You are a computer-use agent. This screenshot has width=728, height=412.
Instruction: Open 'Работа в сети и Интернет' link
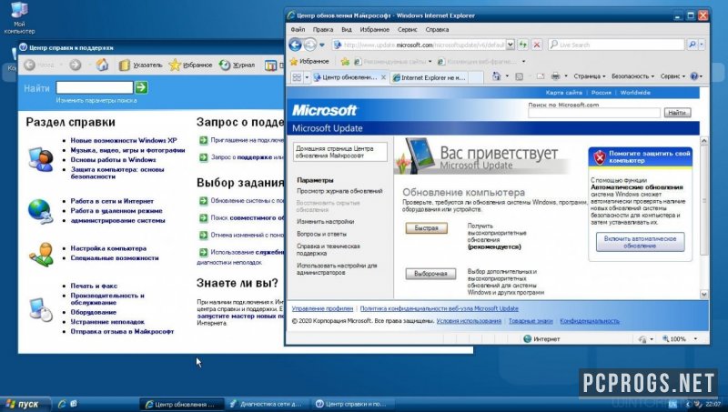click(112, 201)
